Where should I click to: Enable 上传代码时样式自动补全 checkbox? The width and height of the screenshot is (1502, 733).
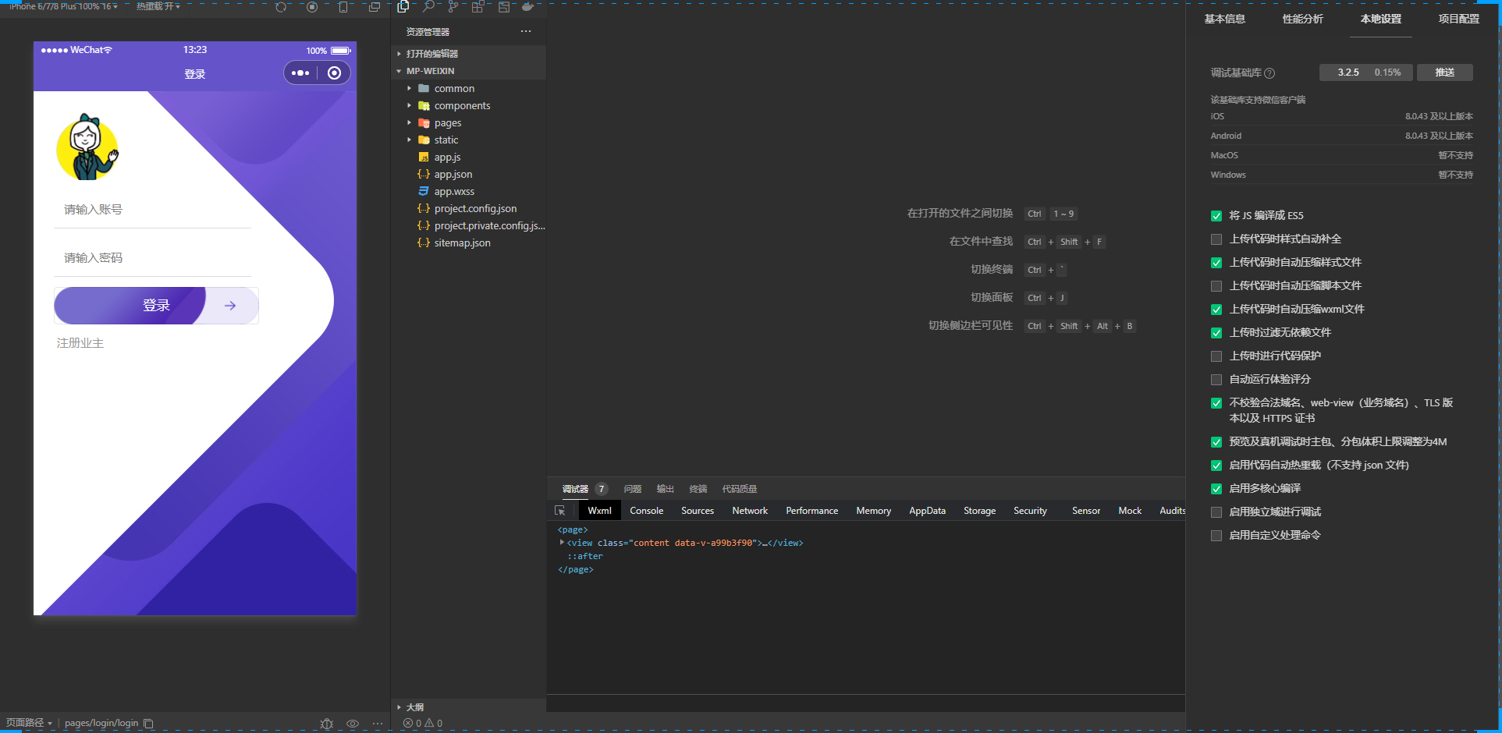point(1216,239)
